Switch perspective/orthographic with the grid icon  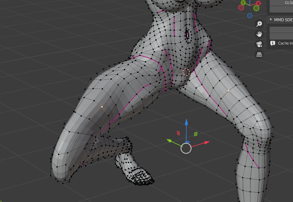259,54
